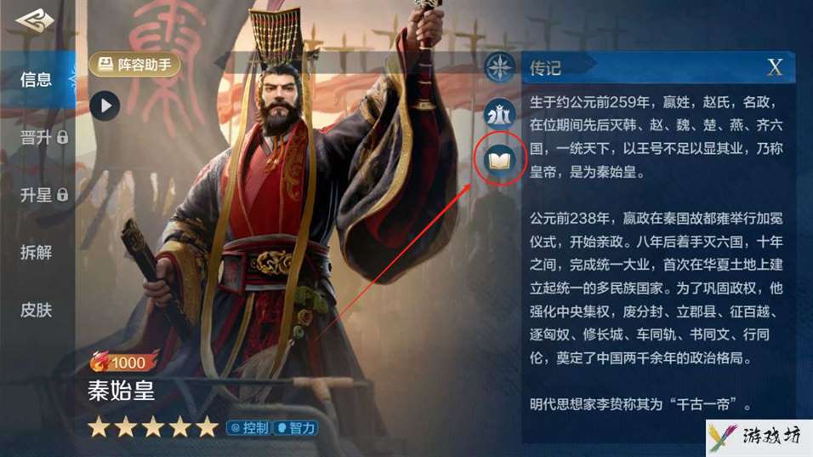Image resolution: width=813 pixels, height=457 pixels.
Task: Play the hero preview video
Action: pyautogui.click(x=105, y=106)
